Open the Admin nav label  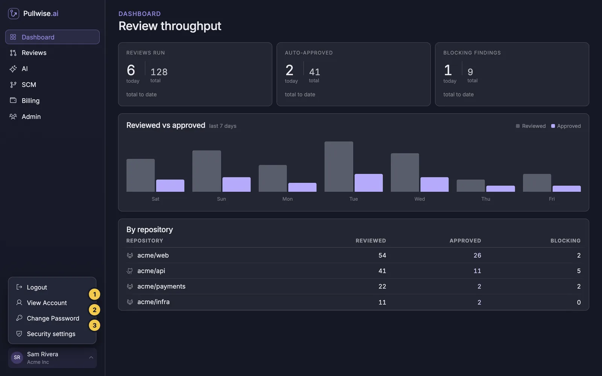click(31, 117)
